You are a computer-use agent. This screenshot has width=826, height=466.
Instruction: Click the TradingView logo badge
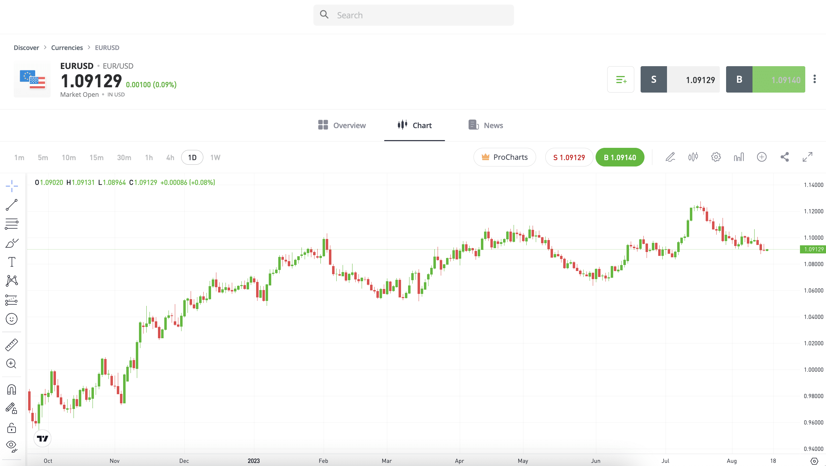coord(43,439)
